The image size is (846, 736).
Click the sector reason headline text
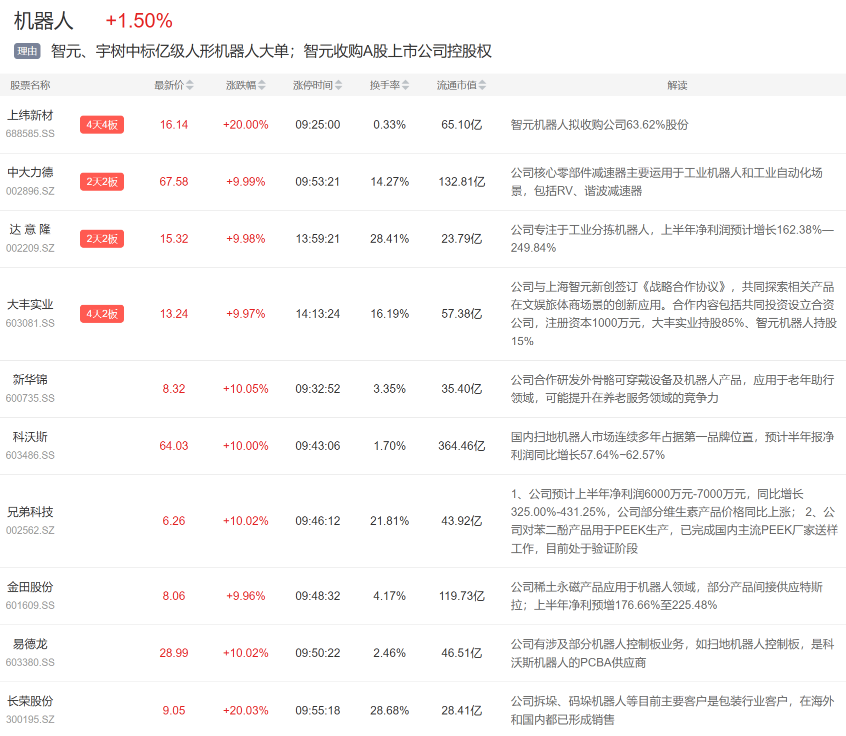(271, 51)
